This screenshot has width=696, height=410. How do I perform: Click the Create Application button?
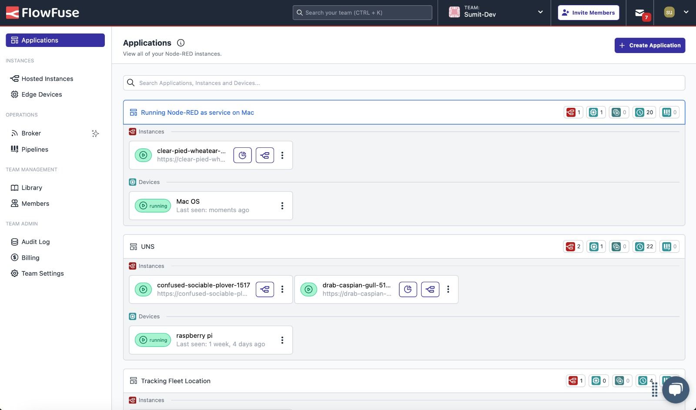coord(649,45)
